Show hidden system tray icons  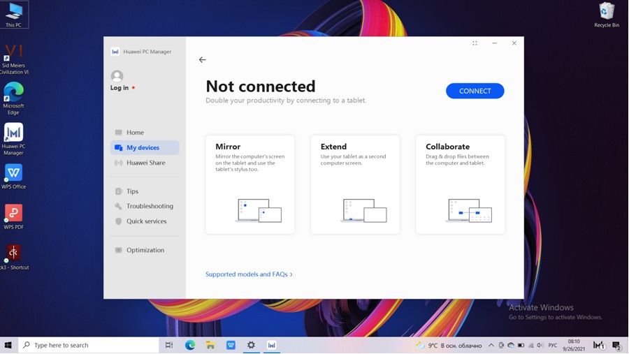491,345
